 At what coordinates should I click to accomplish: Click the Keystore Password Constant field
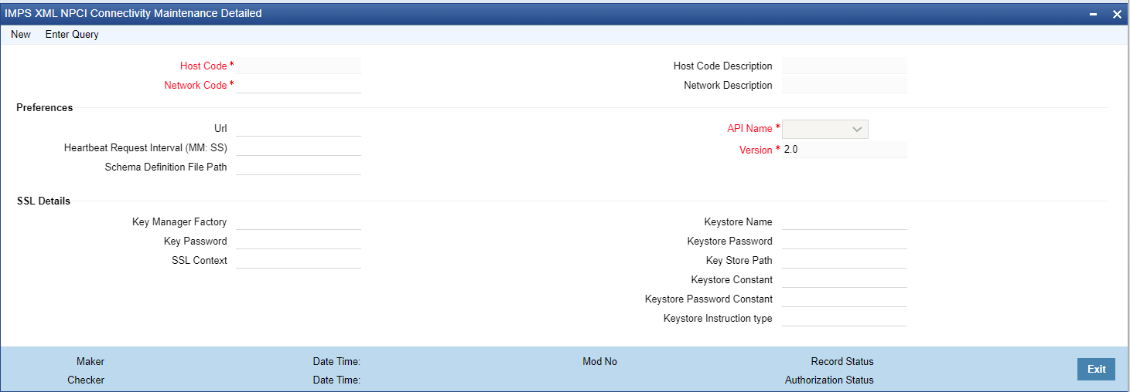845,299
